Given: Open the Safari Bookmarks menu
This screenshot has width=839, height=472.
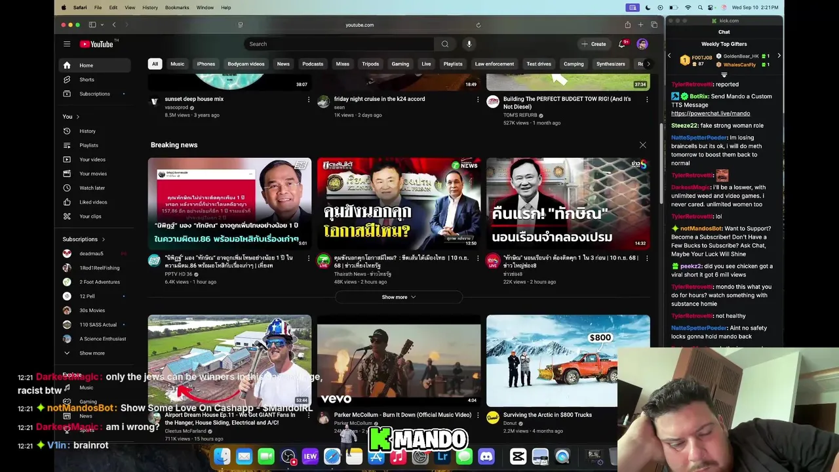Looking at the screenshot, I should click(177, 7).
